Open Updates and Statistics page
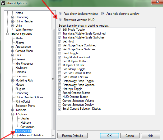This screenshot has width=163, height=140. click(x=30, y=135)
